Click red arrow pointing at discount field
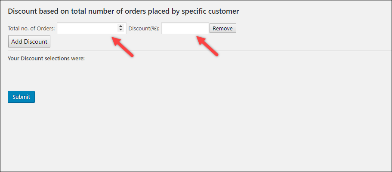Image resolution: width=392 pixels, height=172 pixels. pos(207,46)
